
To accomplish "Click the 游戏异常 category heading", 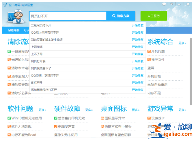I will click(x=160, y=108).
